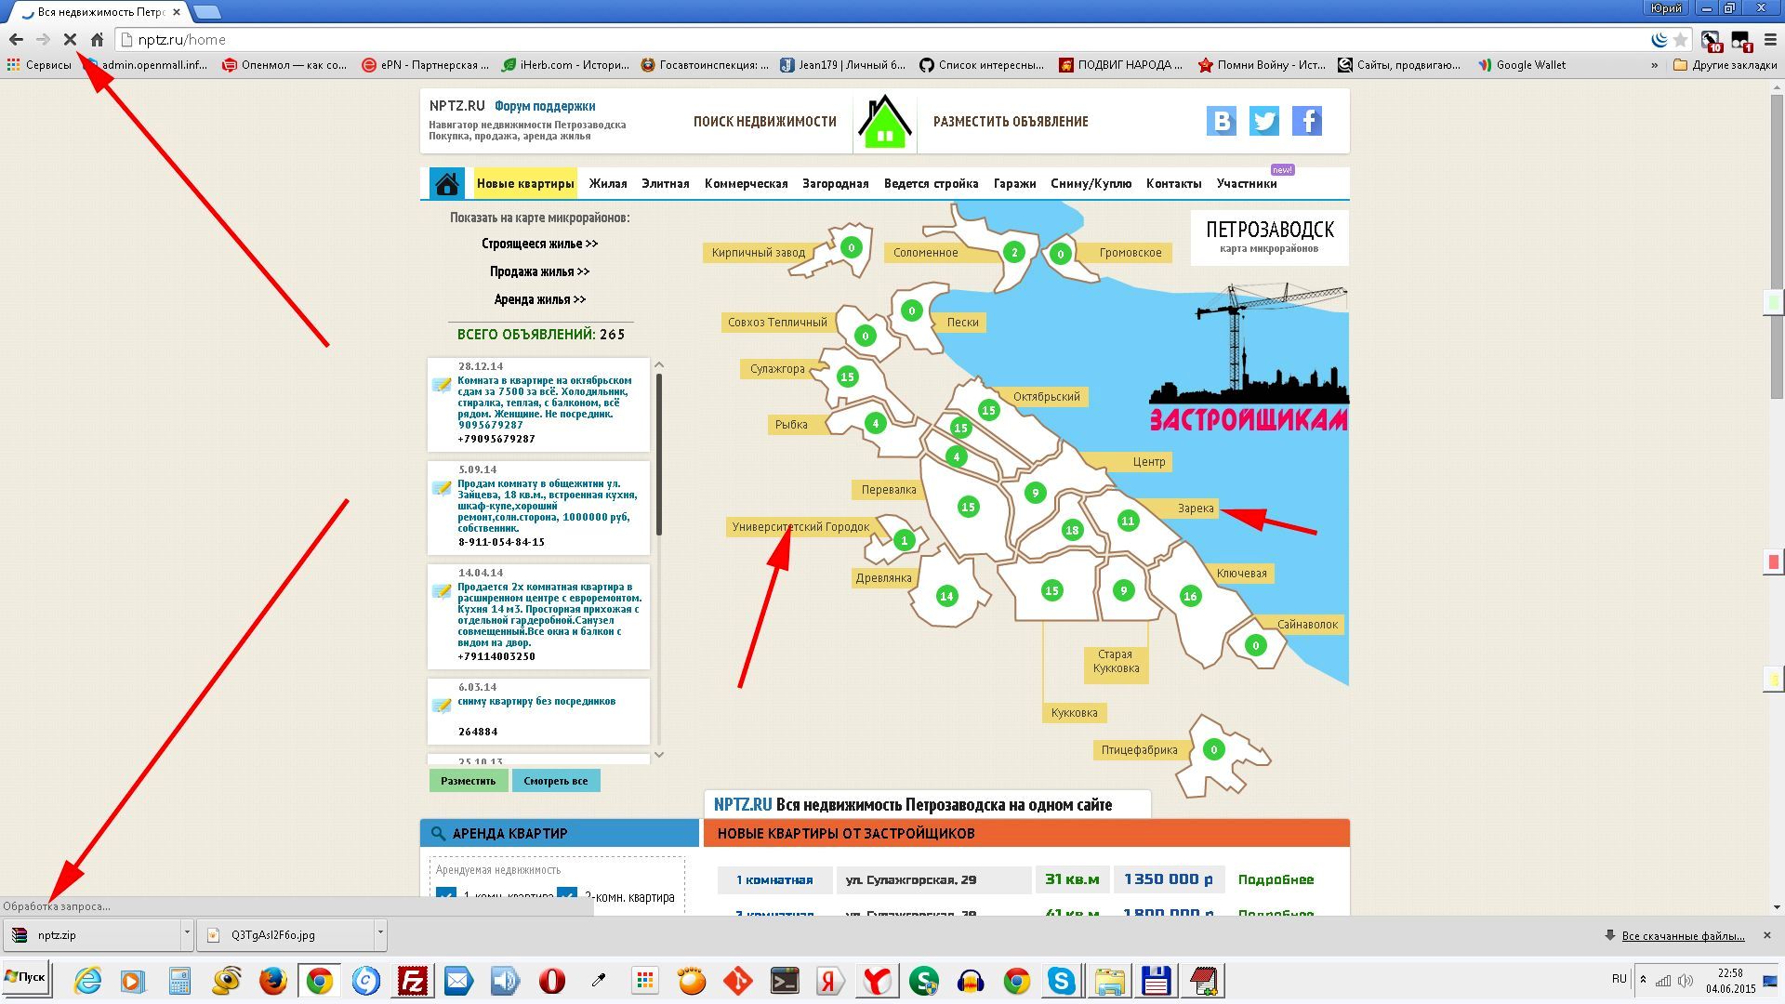The height and width of the screenshot is (1004, 1785).
Task: Select the Сулажгора district marker showing 15
Action: click(x=847, y=376)
